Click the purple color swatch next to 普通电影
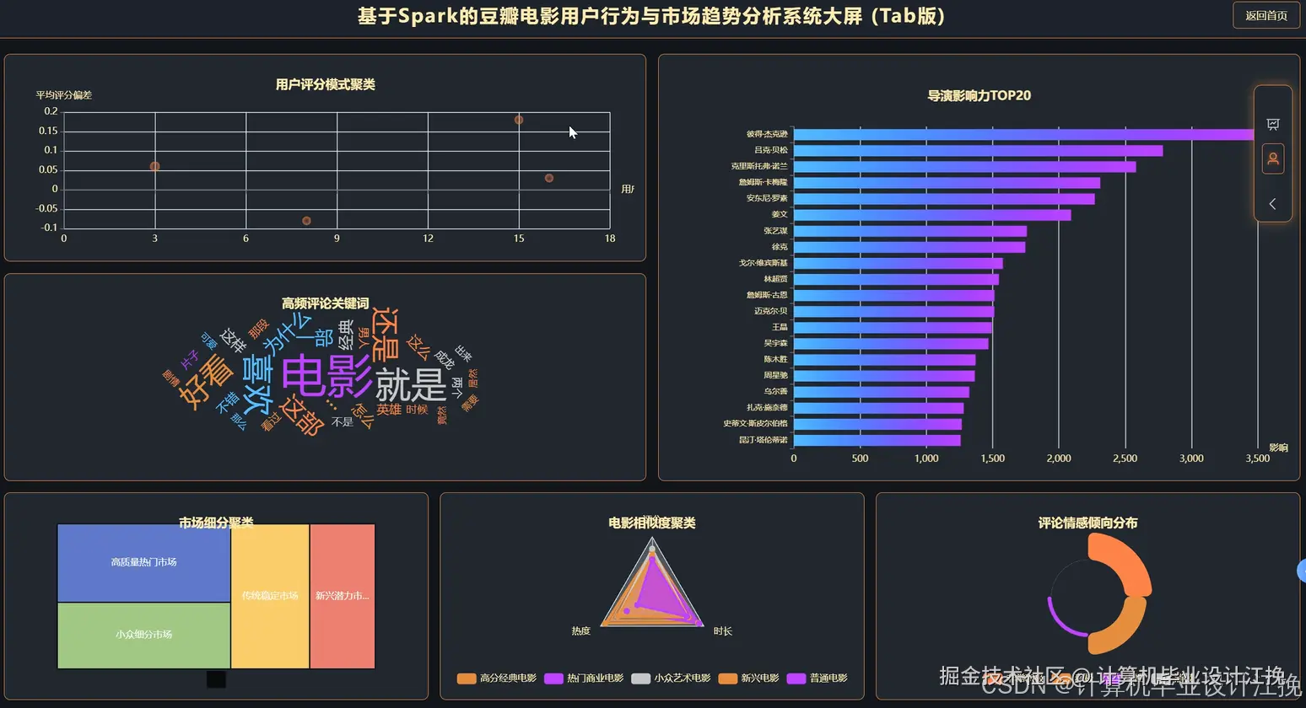The width and height of the screenshot is (1306, 708). click(797, 678)
